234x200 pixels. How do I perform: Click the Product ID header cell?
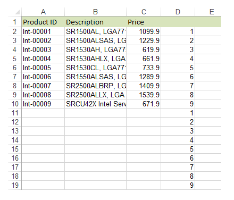[x=43, y=22]
